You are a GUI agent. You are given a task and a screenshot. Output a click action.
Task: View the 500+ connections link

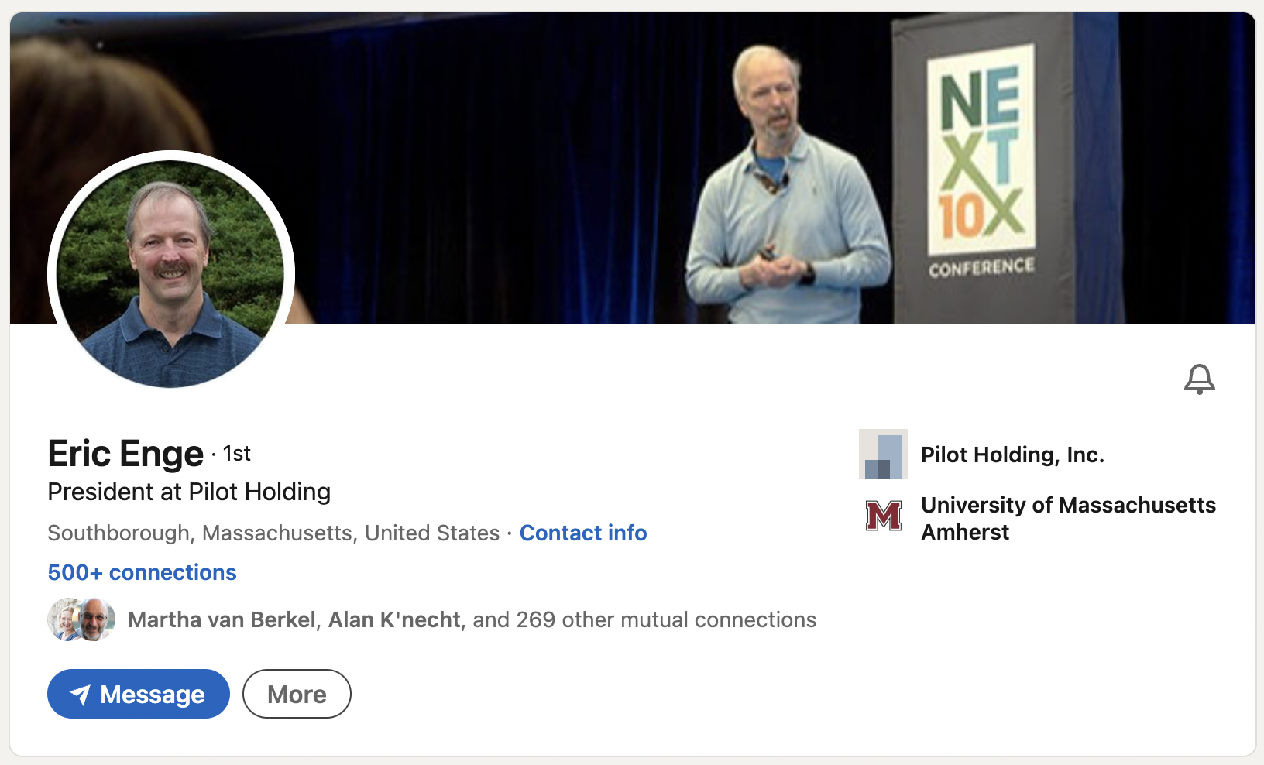(142, 572)
